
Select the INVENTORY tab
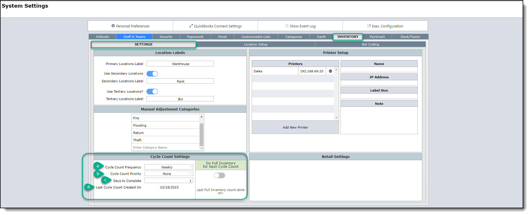click(x=348, y=37)
